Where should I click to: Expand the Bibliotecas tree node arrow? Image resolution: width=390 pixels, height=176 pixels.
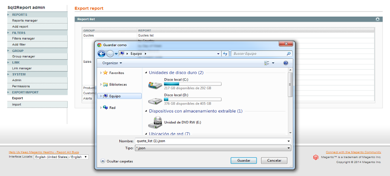click(x=101, y=84)
